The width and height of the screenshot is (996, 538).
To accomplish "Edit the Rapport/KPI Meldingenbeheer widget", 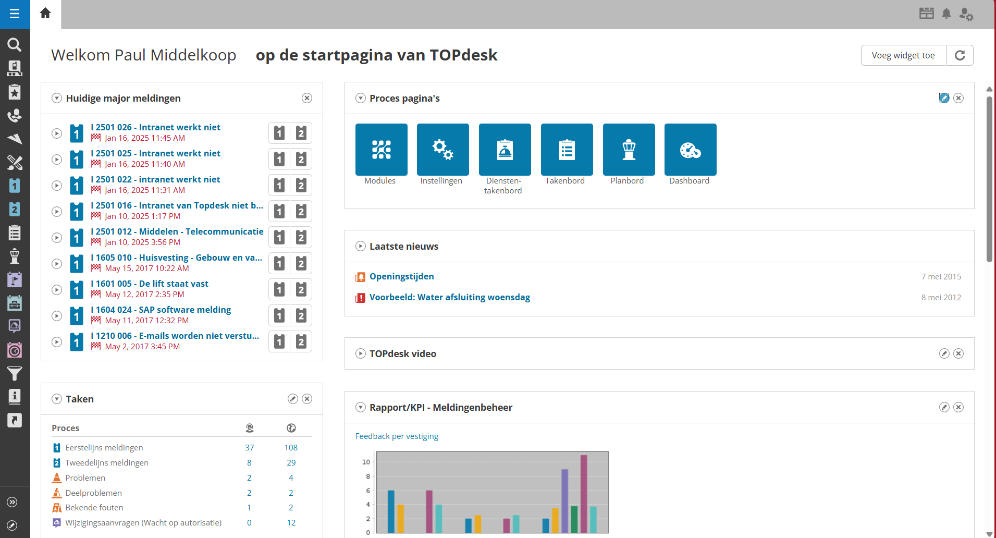I will pyautogui.click(x=944, y=407).
